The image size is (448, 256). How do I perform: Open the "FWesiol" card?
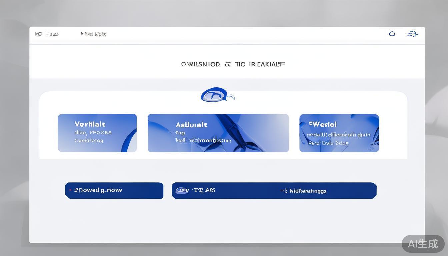[339, 133]
